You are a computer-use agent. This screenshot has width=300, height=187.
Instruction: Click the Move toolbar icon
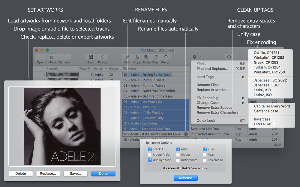pos(52,57)
